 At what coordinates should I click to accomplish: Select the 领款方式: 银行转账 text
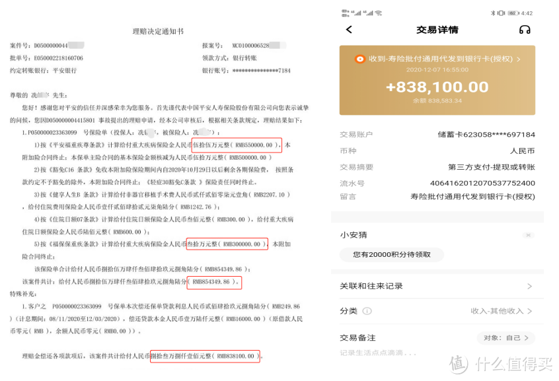(229, 58)
